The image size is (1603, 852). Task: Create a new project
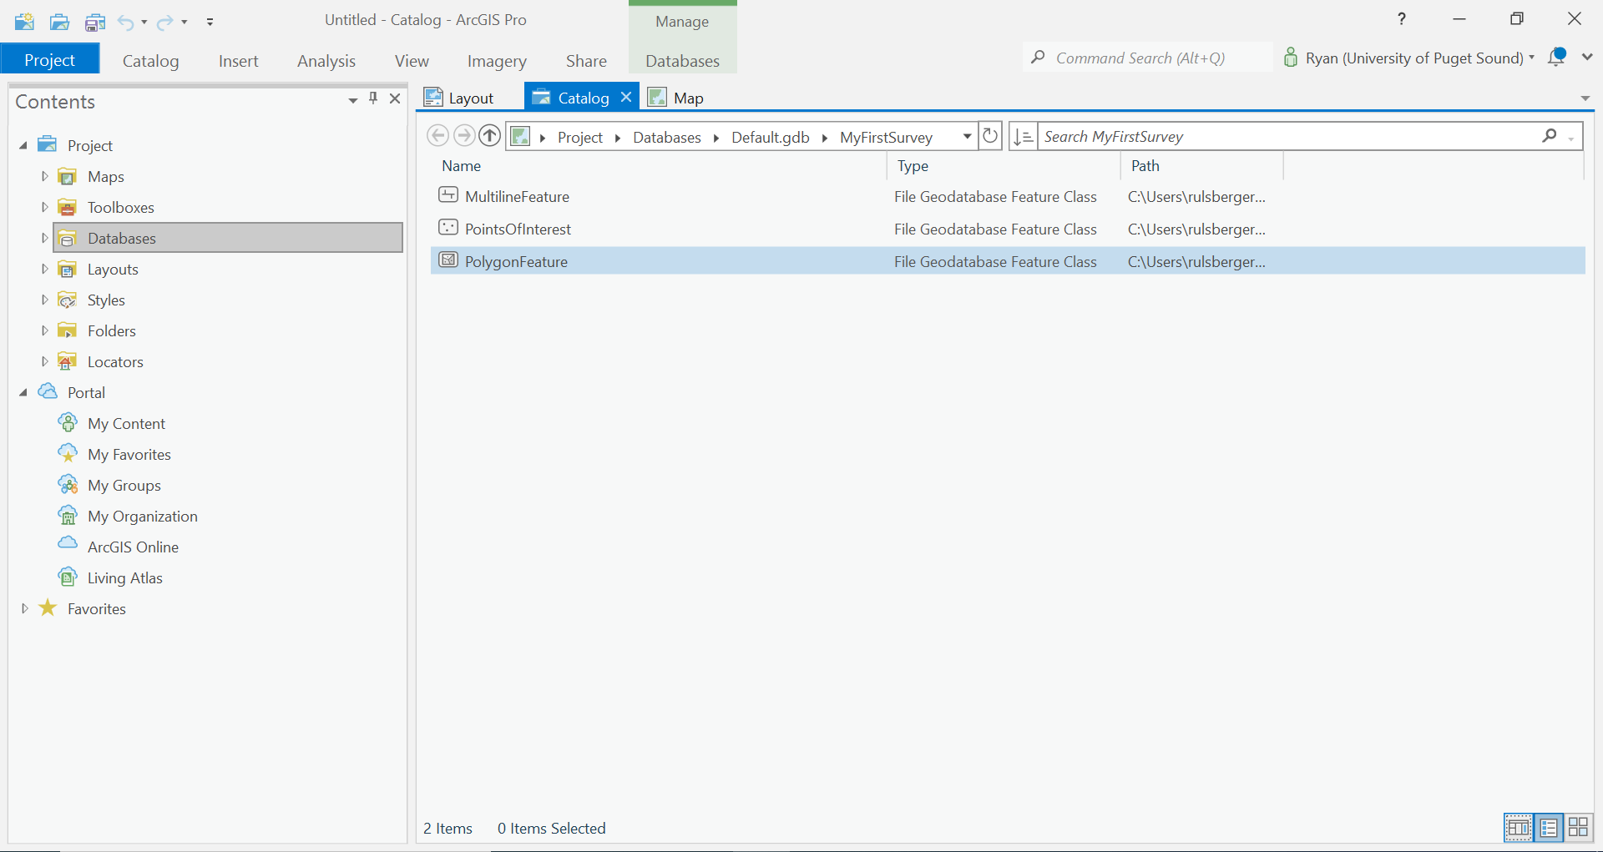click(24, 22)
